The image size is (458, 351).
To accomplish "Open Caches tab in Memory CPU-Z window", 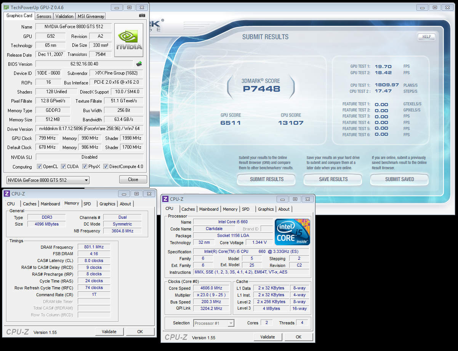I will 30,204.
